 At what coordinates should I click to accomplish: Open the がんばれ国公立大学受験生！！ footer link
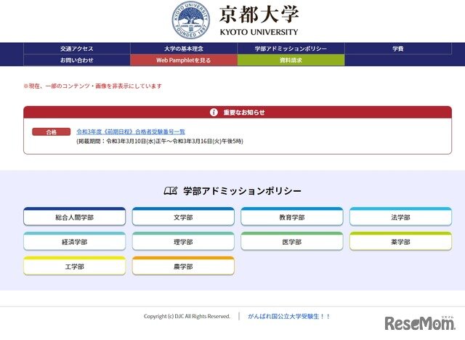click(289, 317)
